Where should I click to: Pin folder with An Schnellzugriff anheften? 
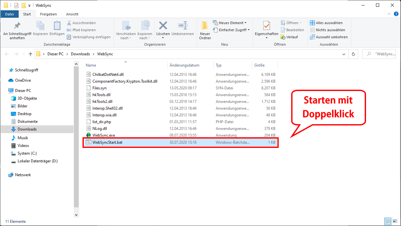tap(17, 26)
